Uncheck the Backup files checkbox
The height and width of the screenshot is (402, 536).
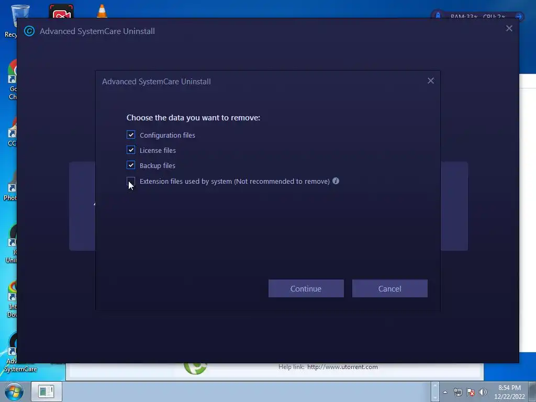(x=130, y=165)
